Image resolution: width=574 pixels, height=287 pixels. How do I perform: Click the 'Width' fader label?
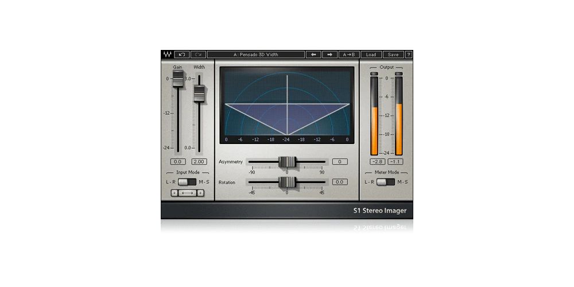tap(199, 67)
